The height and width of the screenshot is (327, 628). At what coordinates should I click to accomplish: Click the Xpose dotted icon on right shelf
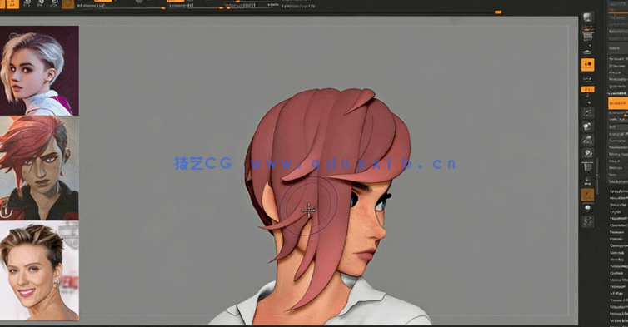[x=587, y=221]
